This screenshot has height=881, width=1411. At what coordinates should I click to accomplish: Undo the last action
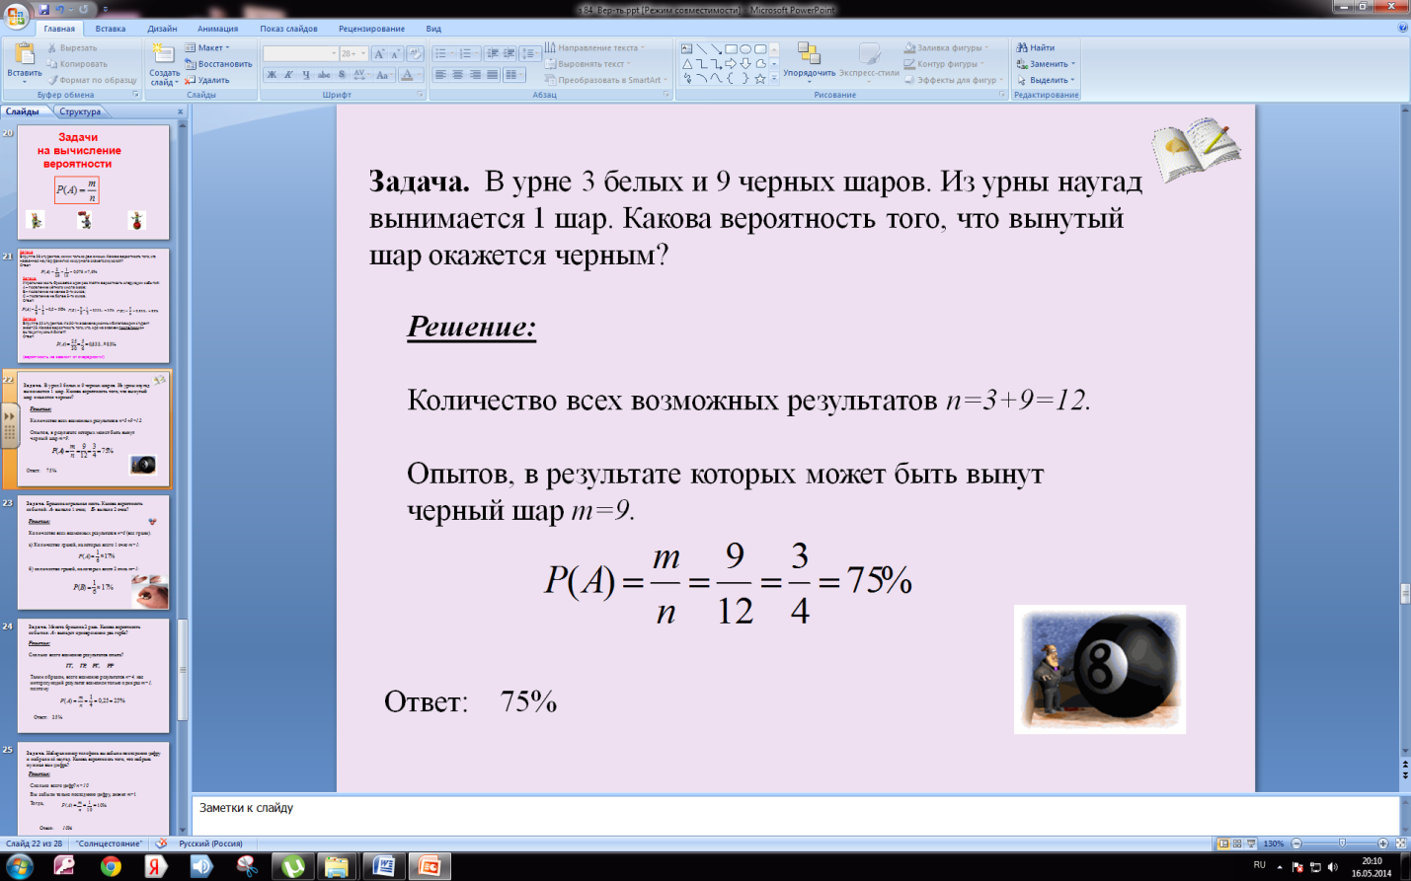[59, 9]
